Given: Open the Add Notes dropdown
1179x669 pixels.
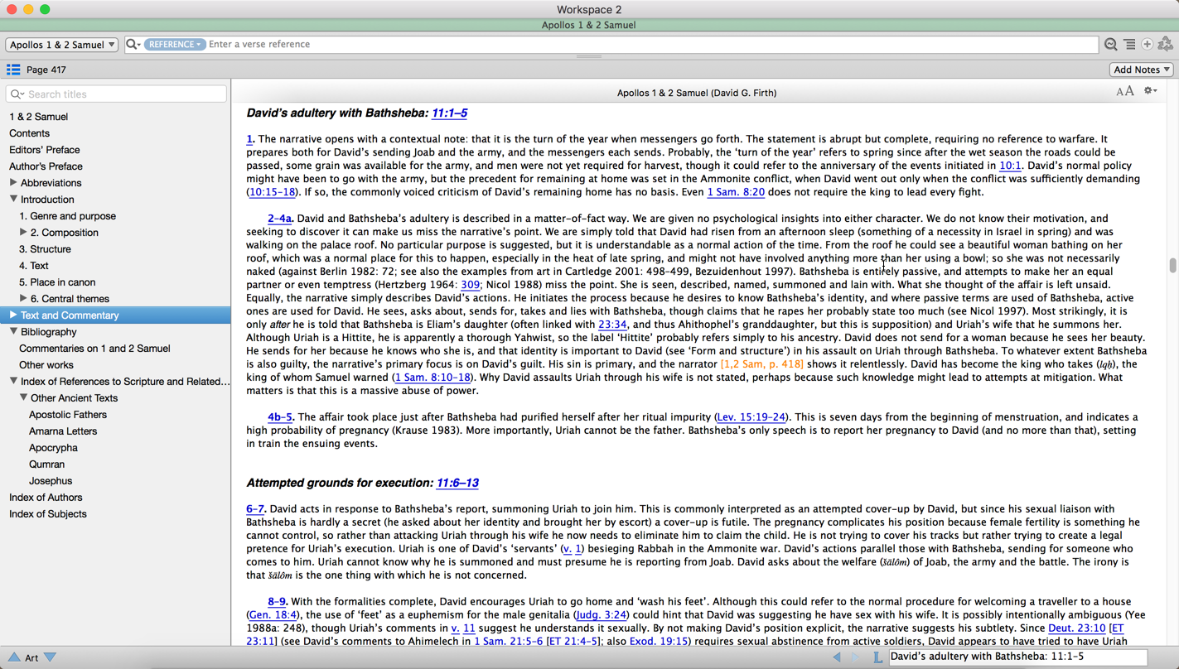Looking at the screenshot, I should point(1142,70).
